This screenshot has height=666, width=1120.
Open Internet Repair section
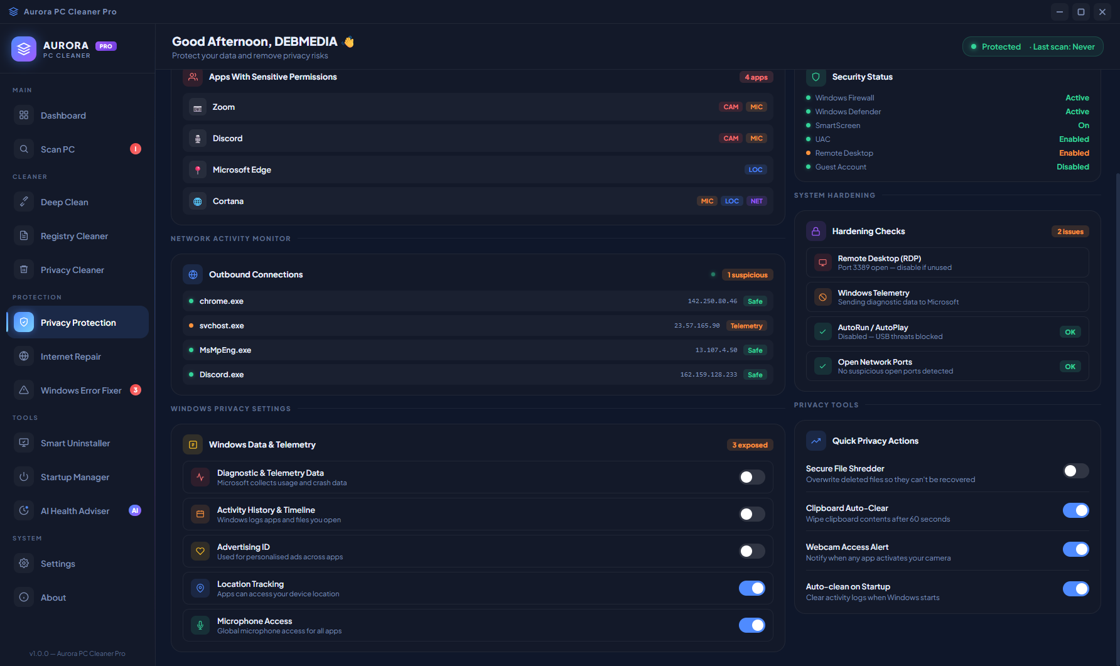(78, 356)
